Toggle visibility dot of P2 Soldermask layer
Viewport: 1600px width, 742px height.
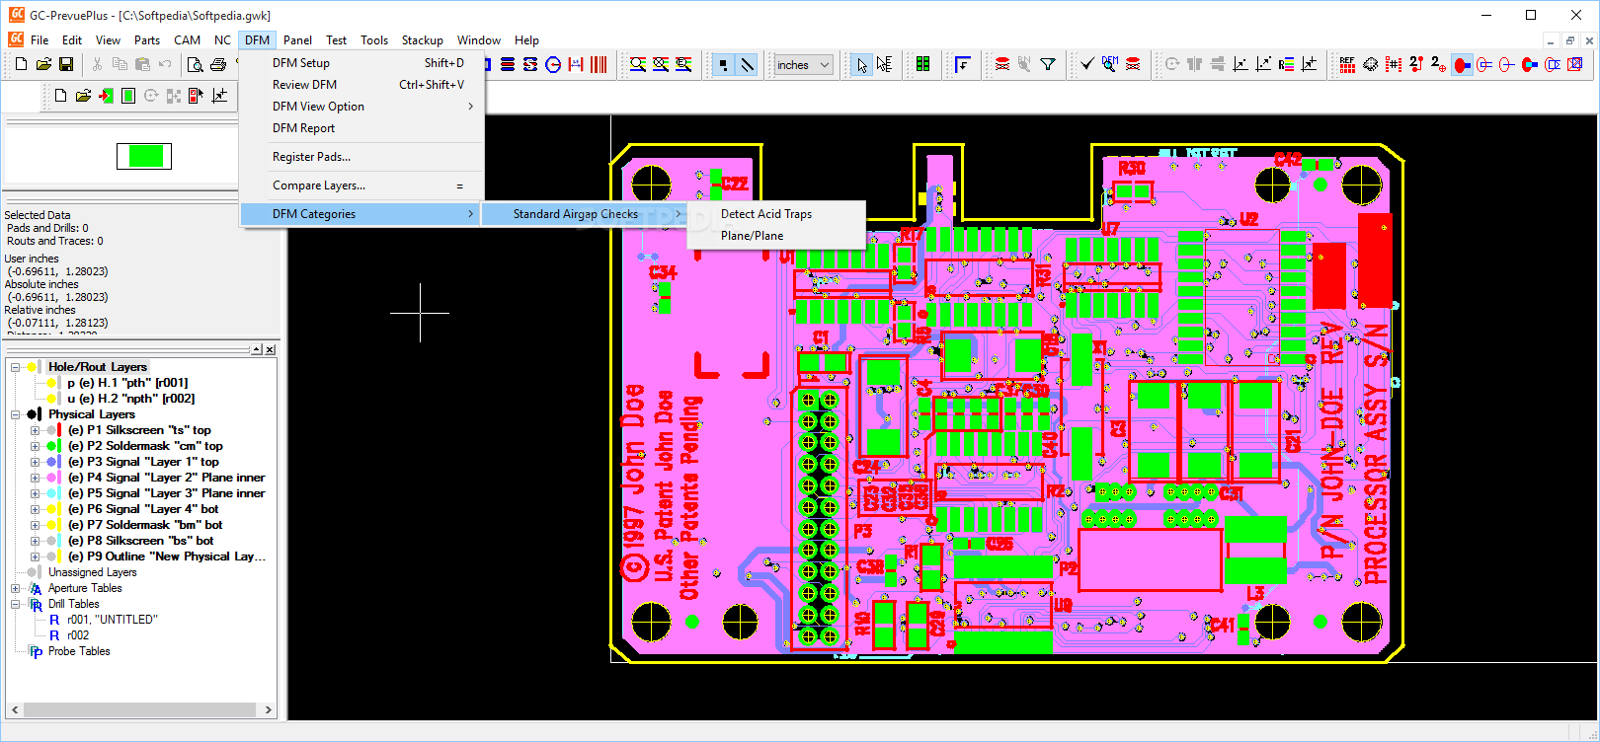[51, 446]
